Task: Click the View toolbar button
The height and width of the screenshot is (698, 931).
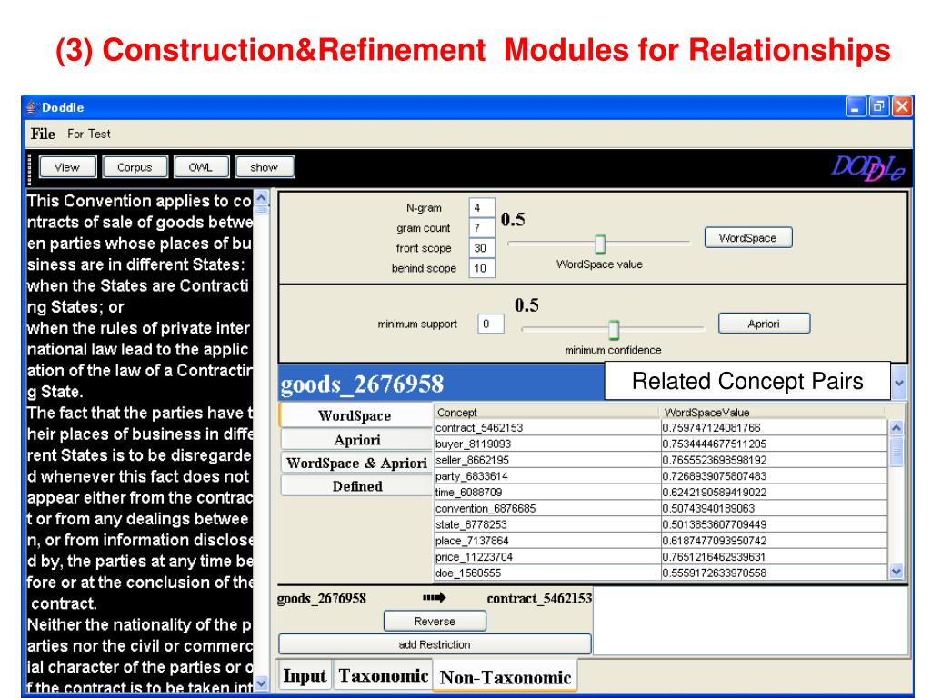Action: click(67, 167)
